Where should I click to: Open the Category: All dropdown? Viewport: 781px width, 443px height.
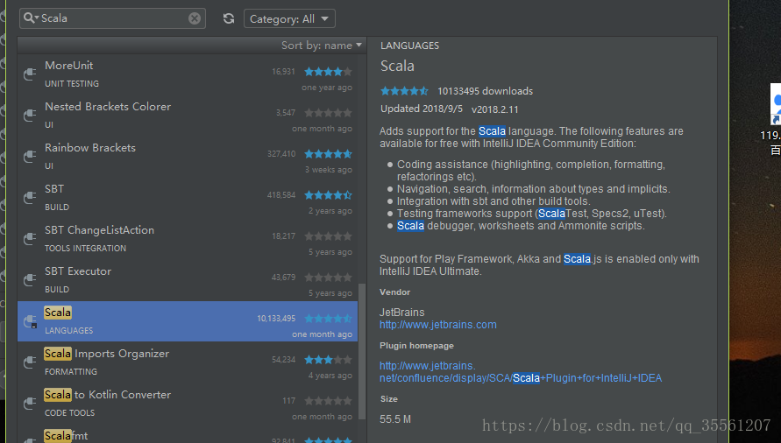click(289, 19)
